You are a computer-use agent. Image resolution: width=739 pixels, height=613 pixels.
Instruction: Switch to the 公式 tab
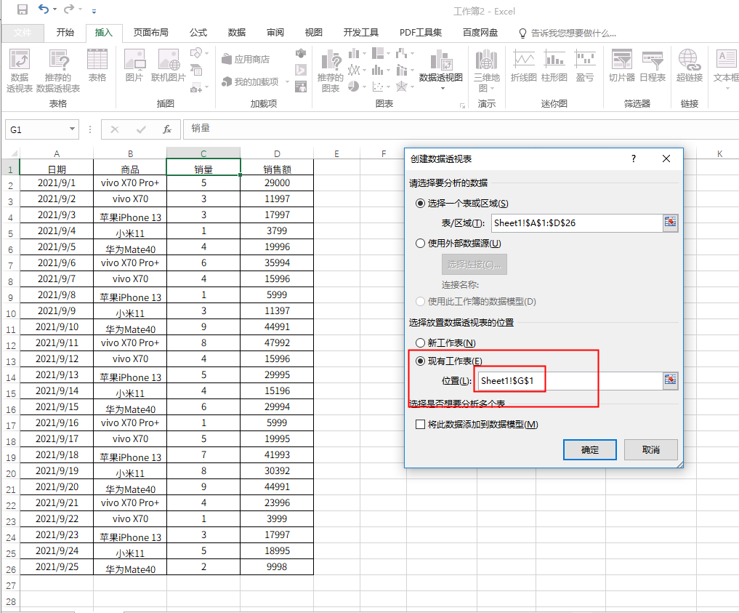click(198, 32)
